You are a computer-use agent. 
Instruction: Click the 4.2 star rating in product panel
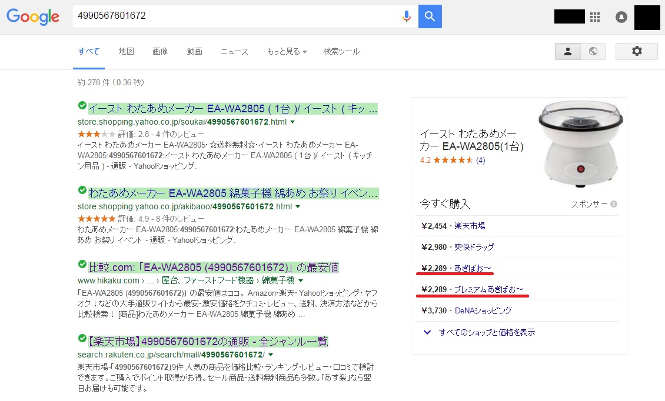point(446,161)
